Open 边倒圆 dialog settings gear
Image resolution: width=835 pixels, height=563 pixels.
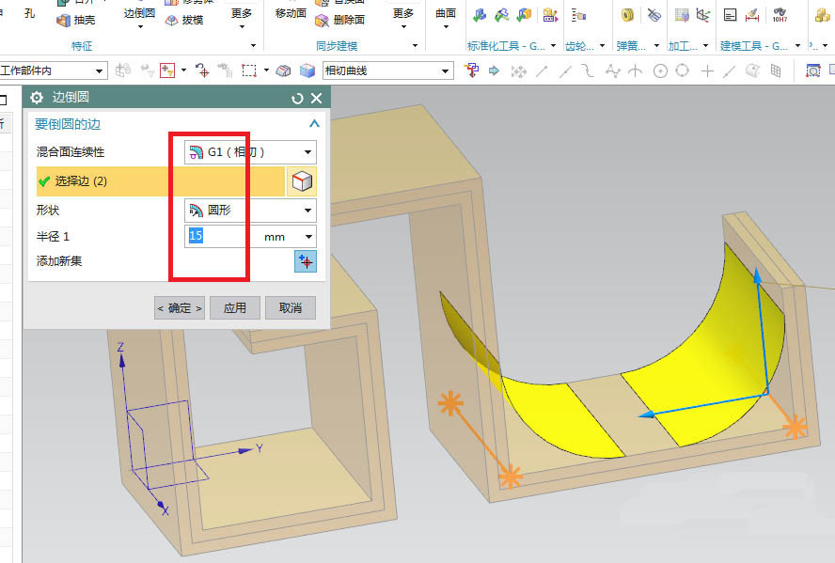click(x=37, y=98)
